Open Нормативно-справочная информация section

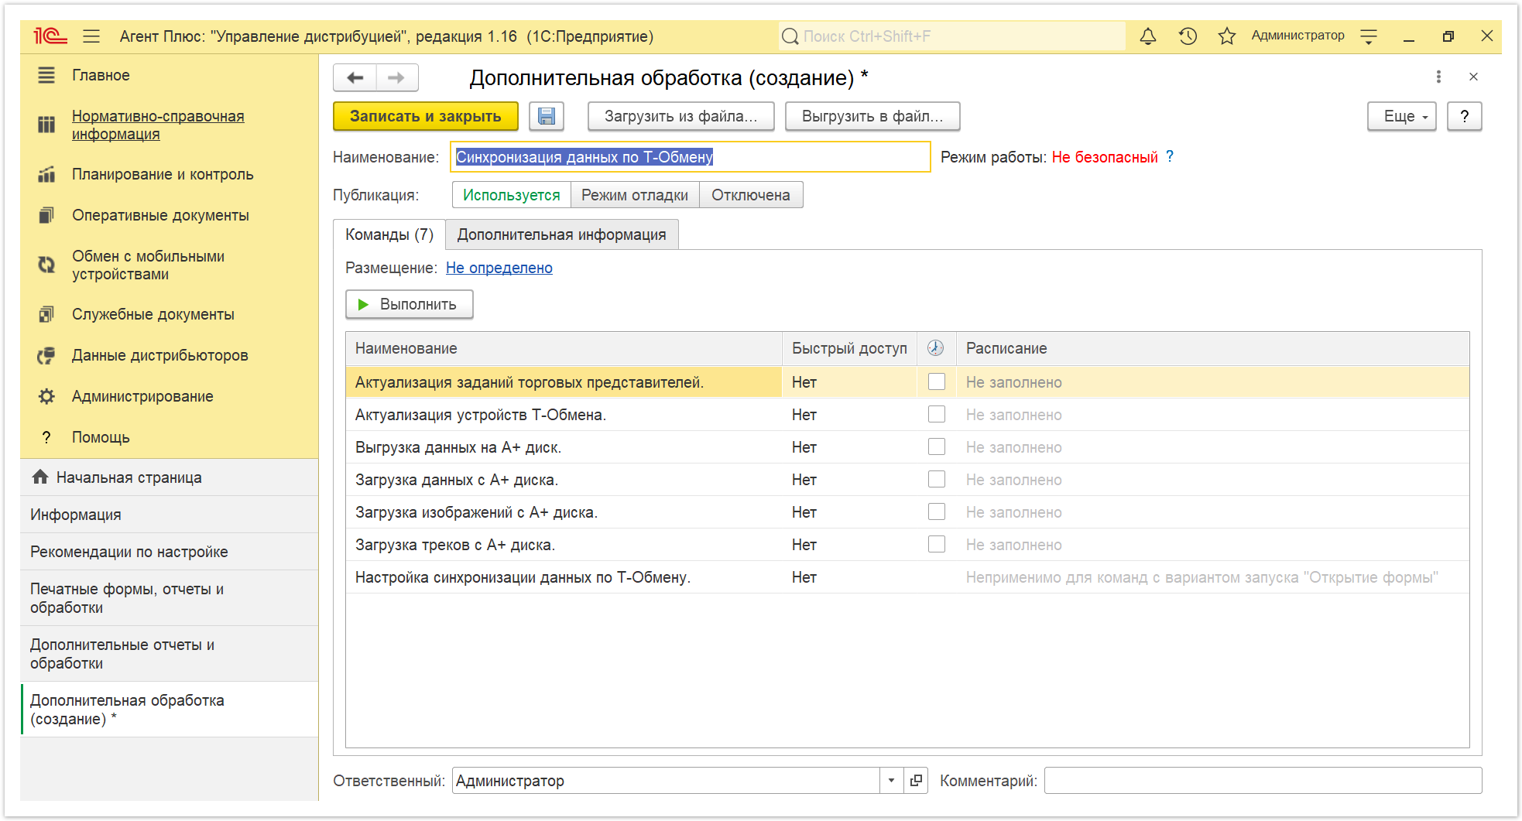coord(158,125)
